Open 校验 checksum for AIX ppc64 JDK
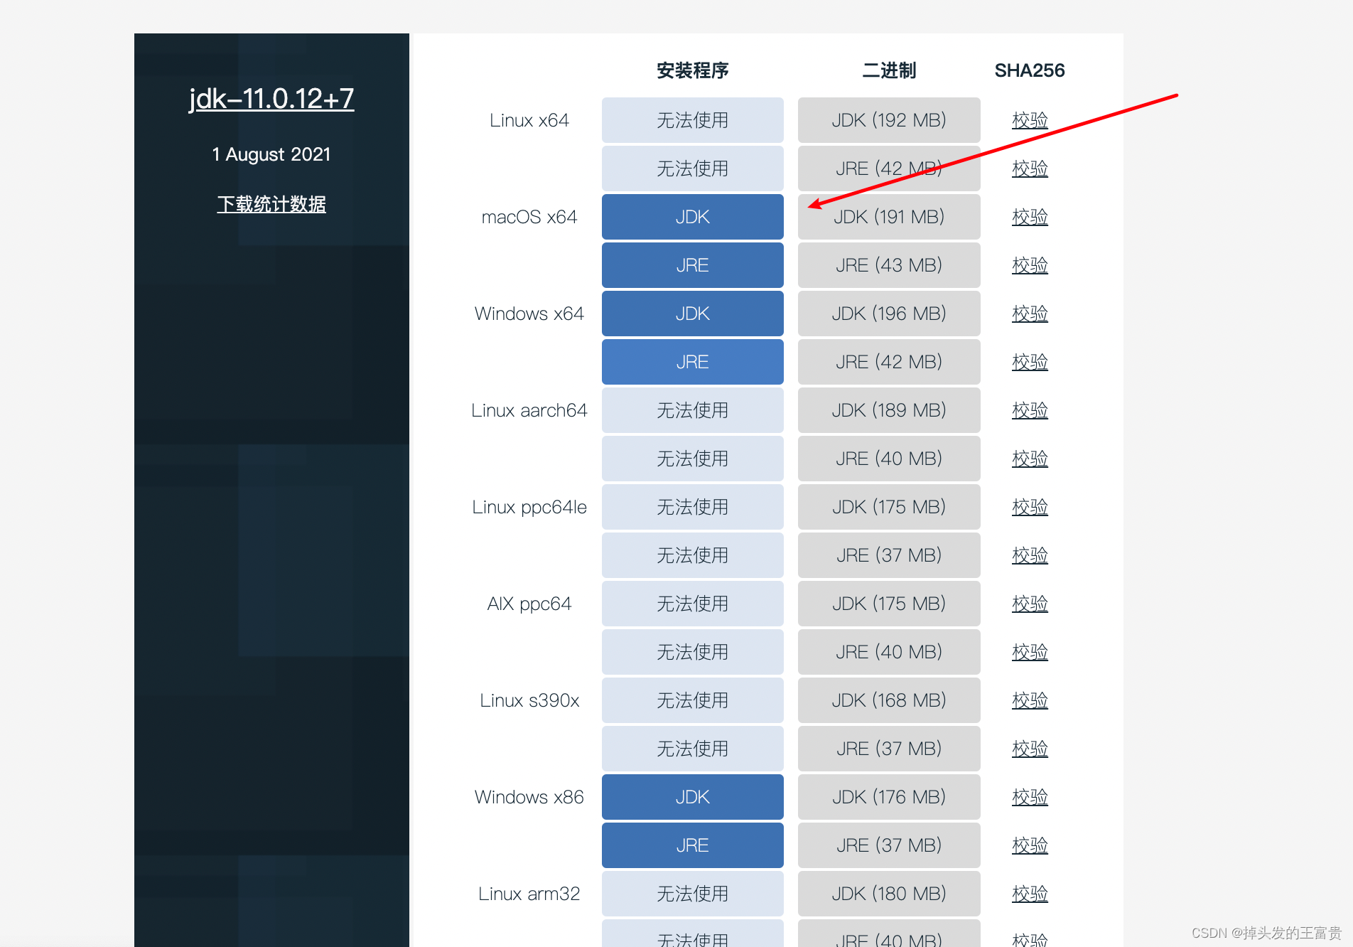The image size is (1353, 947). 1030,604
